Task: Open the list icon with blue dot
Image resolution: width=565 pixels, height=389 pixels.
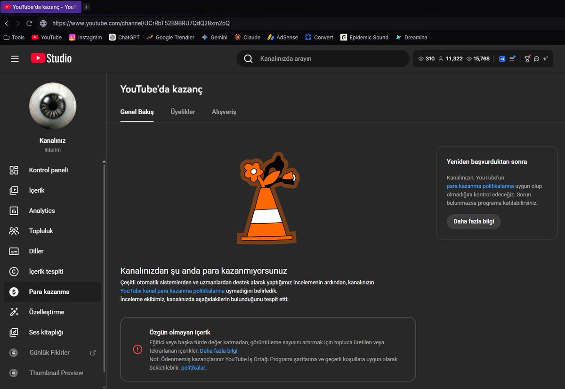Action: coord(512,59)
